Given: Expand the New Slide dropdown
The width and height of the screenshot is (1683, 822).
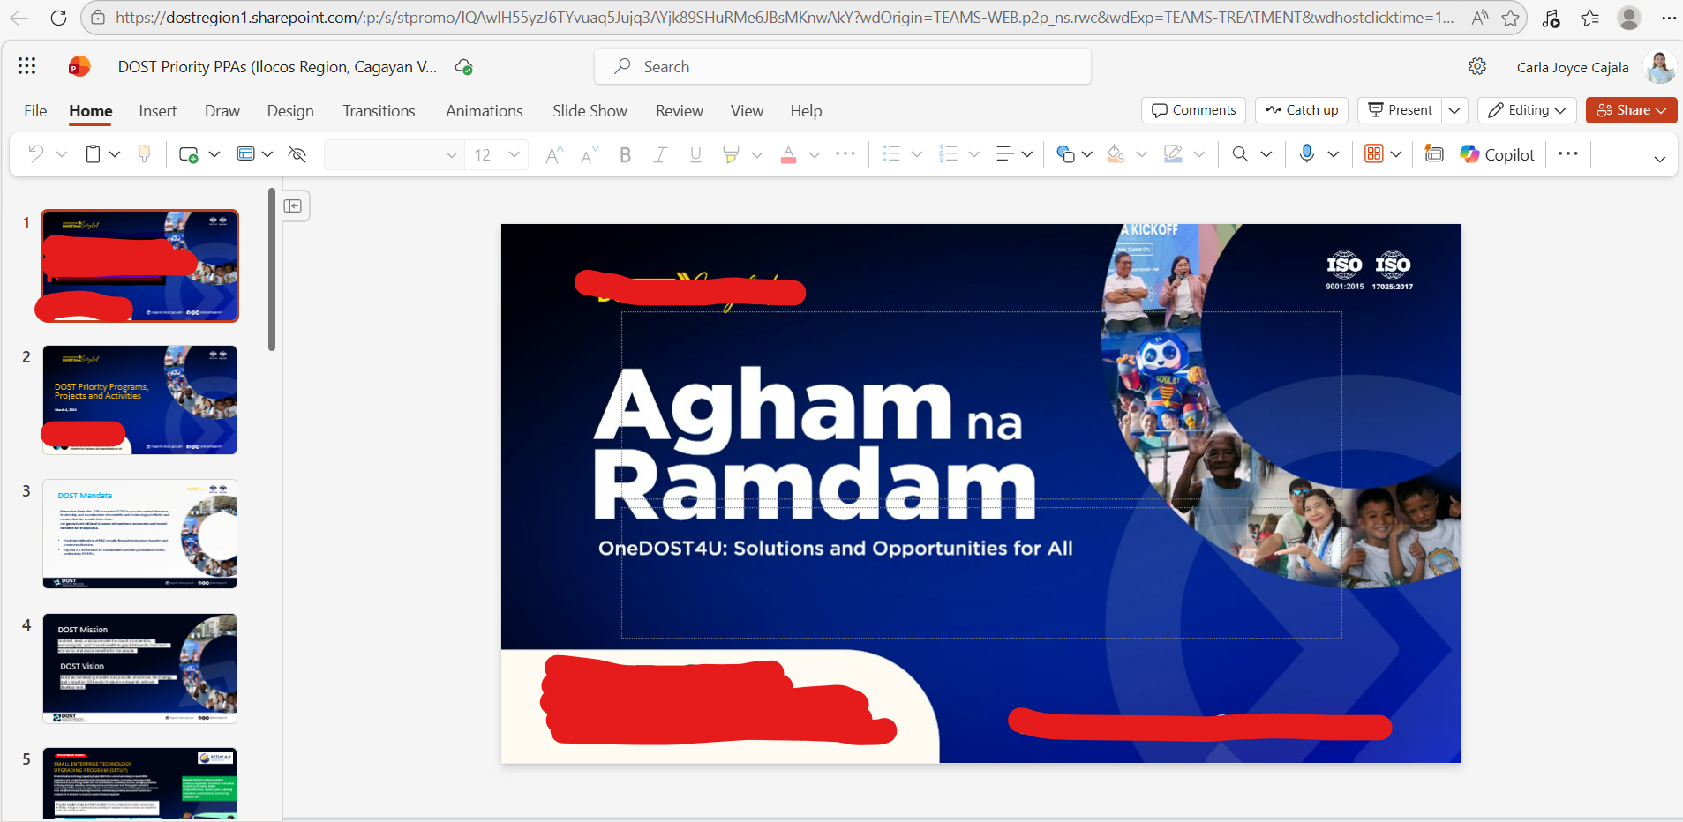Looking at the screenshot, I should click(x=214, y=154).
